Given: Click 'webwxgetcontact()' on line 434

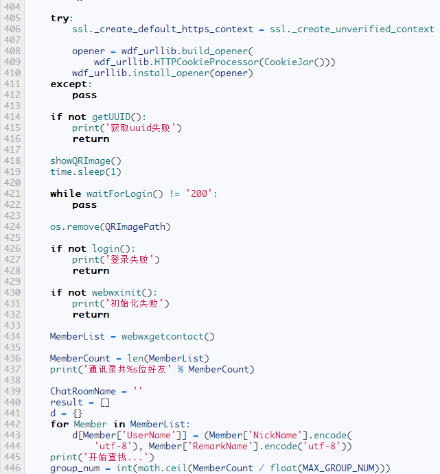Looking at the screenshot, I should point(168,336).
